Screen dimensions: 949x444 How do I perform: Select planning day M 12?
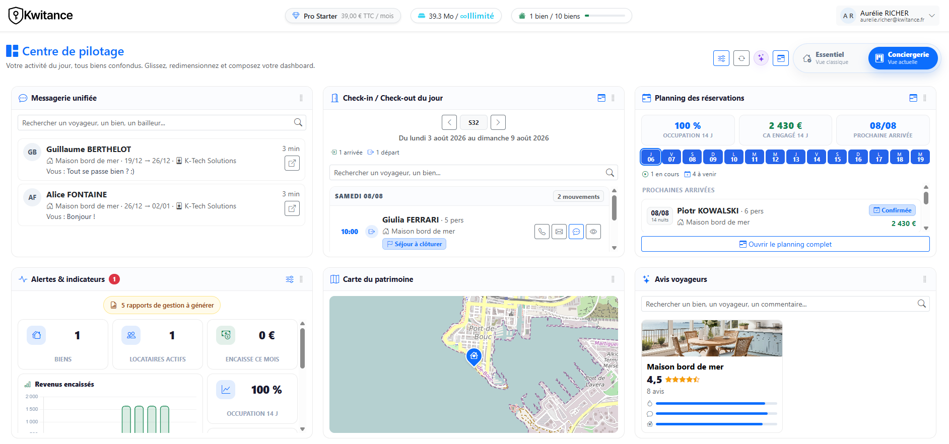point(775,157)
